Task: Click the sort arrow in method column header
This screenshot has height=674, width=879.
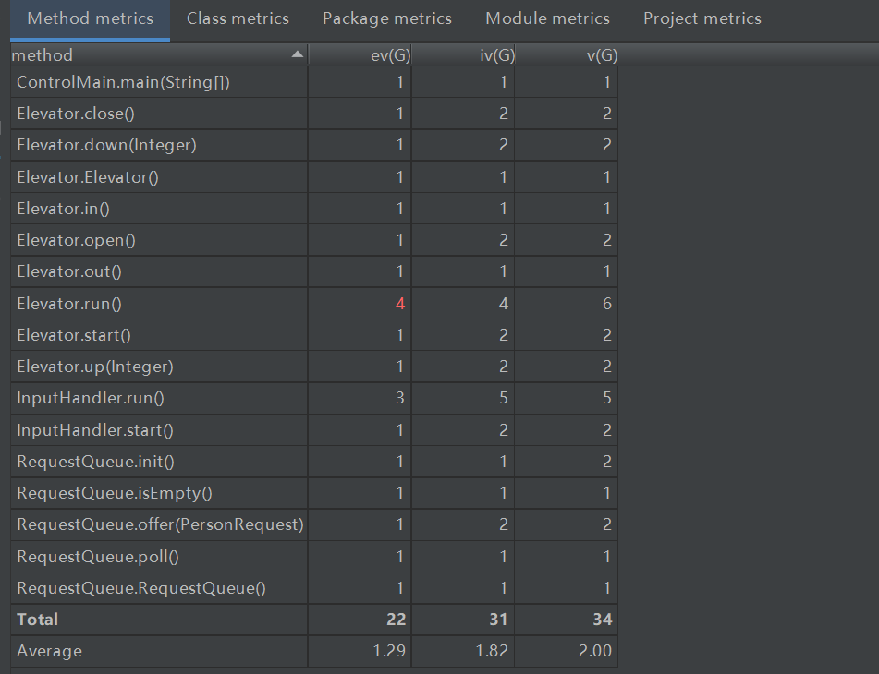Action: pyautogui.click(x=297, y=55)
